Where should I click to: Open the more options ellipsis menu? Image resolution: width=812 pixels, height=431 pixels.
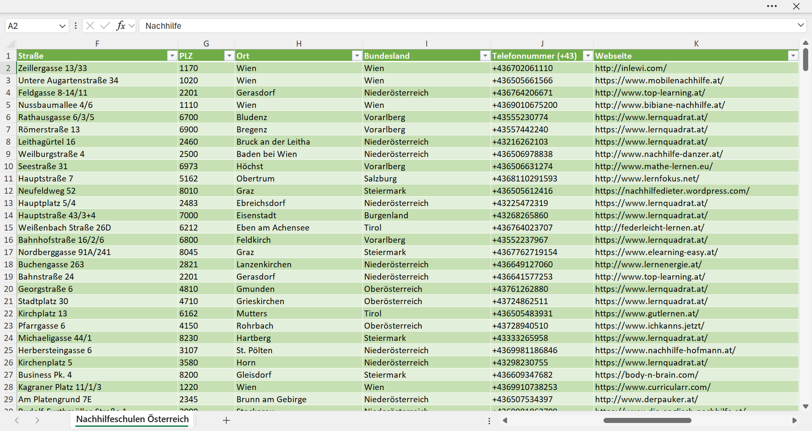click(x=772, y=6)
